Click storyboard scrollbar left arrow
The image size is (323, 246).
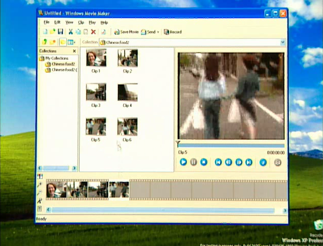(x=49, y=210)
